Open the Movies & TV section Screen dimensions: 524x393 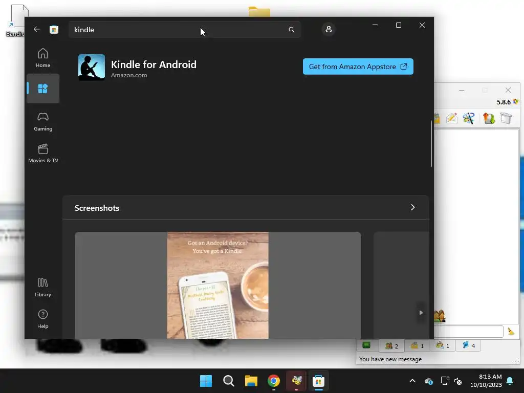(43, 153)
